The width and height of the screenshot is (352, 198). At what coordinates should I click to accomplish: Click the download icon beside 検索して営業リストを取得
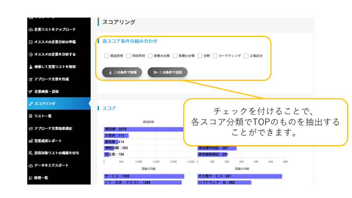coord(31,67)
